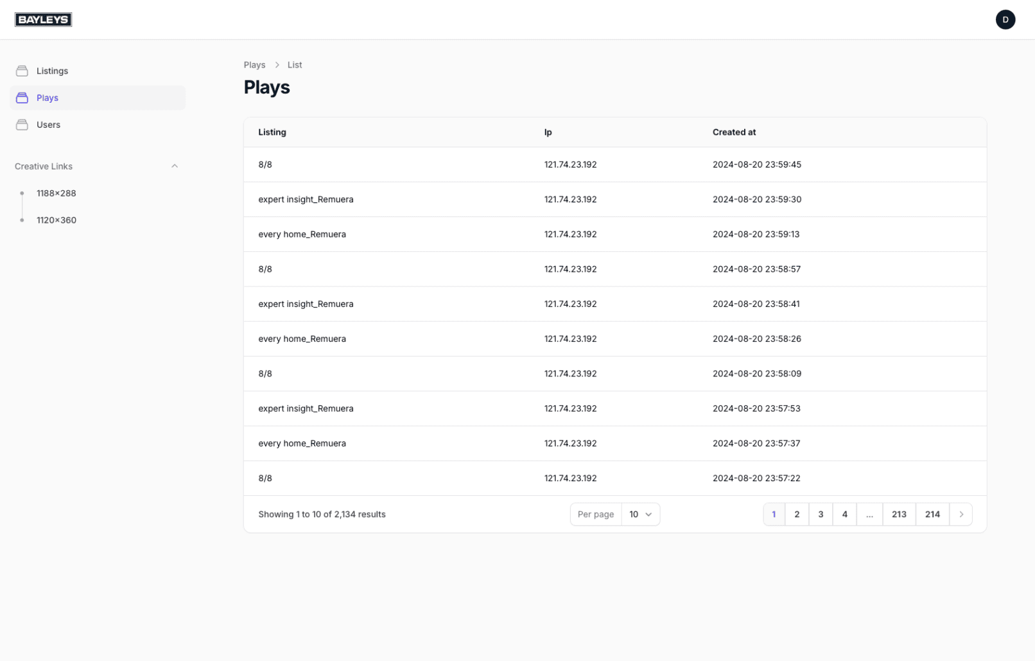Open the user avatar menu
Image resolution: width=1035 pixels, height=661 pixels.
pyautogui.click(x=1005, y=20)
